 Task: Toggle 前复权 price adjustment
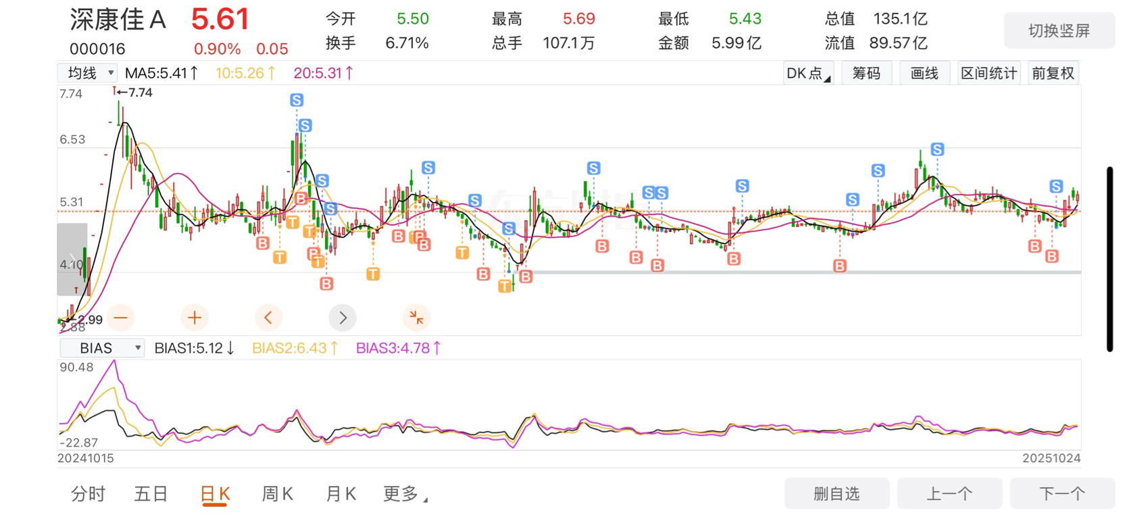point(1053,73)
